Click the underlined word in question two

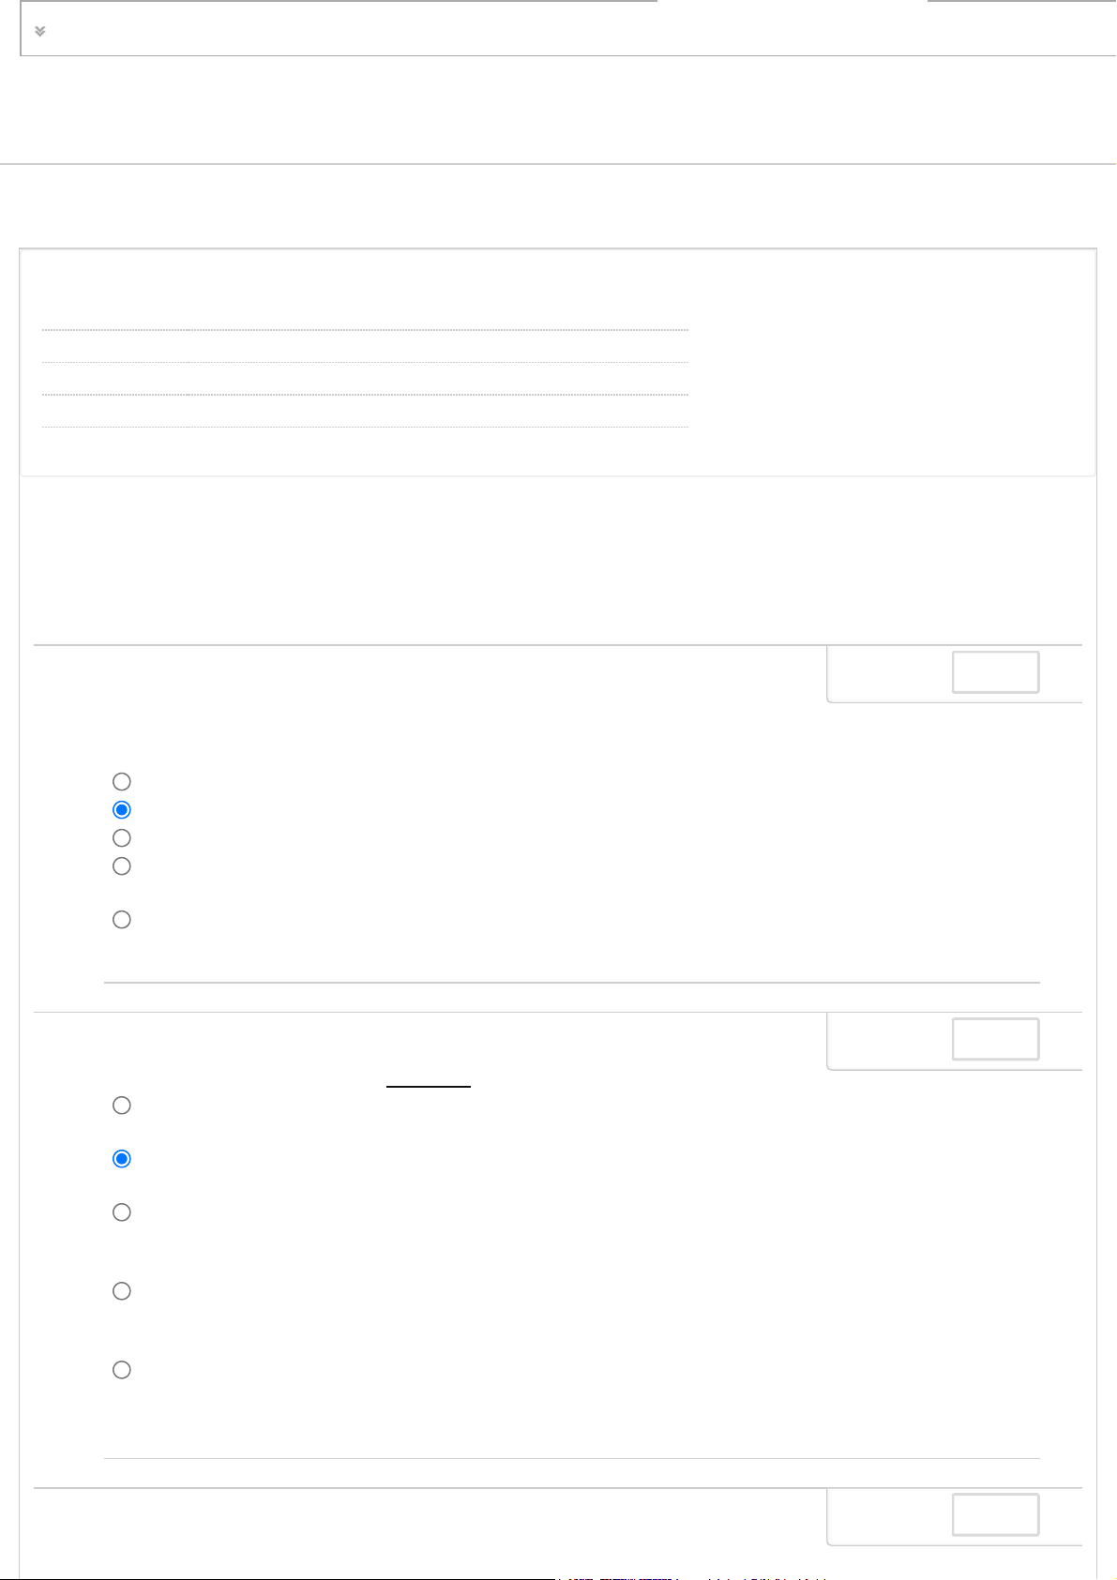[429, 1078]
